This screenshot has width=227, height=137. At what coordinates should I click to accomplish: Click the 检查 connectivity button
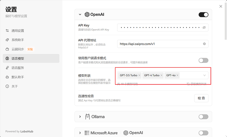(x=201, y=98)
